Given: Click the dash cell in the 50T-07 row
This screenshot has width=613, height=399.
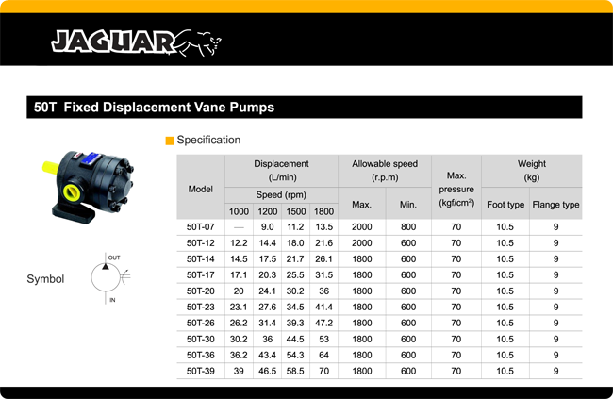Looking at the screenshot, I should (x=239, y=227).
